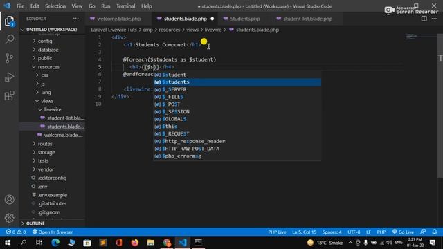Switch to welcome.blade.php tab
The width and height of the screenshot is (443, 249).
(118, 19)
